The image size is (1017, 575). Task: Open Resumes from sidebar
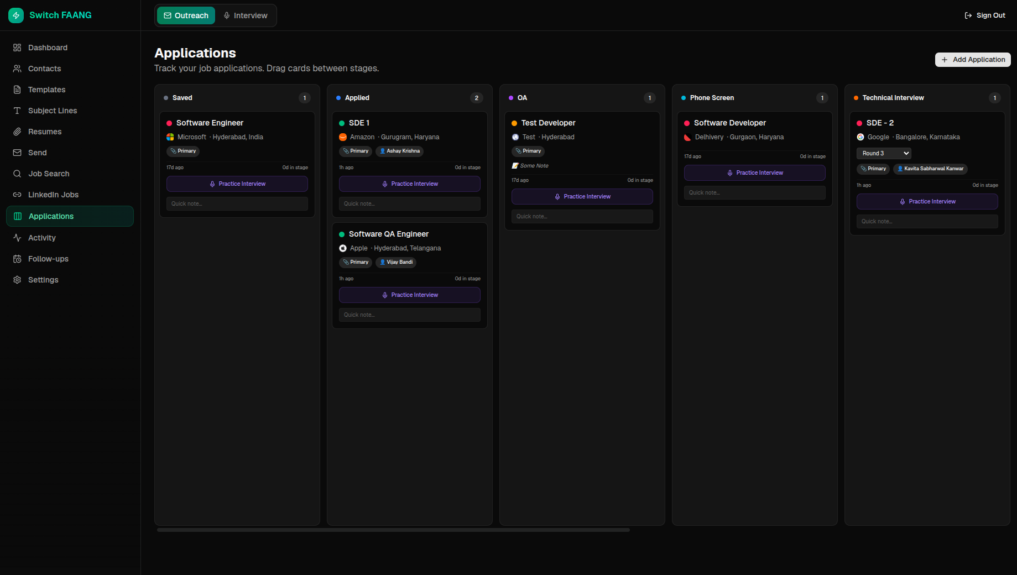pyautogui.click(x=70, y=132)
